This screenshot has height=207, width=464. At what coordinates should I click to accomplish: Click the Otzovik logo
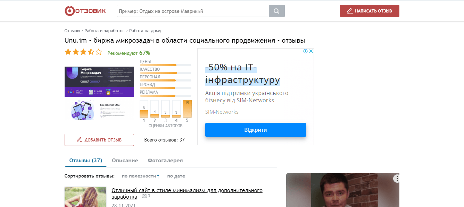(x=85, y=11)
